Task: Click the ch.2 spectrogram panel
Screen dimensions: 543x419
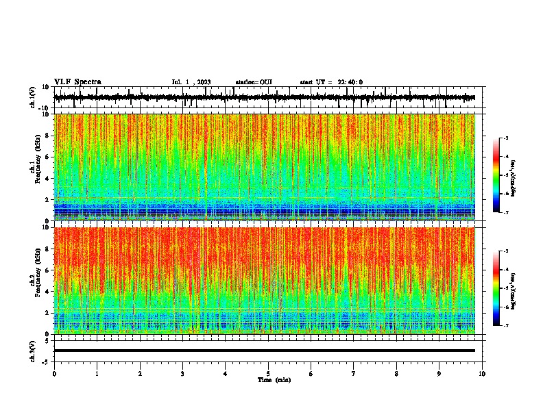Action: point(265,281)
